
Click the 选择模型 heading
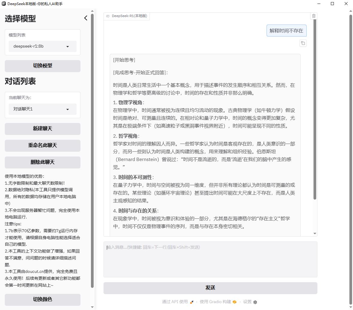(x=20, y=19)
